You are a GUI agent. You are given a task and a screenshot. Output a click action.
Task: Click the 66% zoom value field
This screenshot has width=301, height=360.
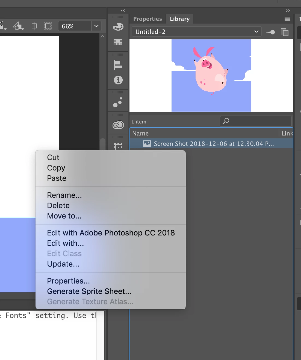click(x=75, y=26)
